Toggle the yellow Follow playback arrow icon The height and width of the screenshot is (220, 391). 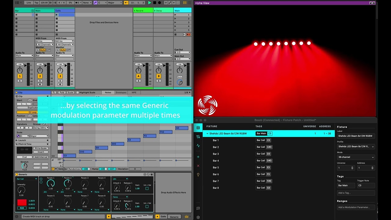126,3
